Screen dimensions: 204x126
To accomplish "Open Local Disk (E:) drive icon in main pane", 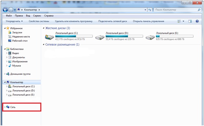I will [x=150, y=37].
